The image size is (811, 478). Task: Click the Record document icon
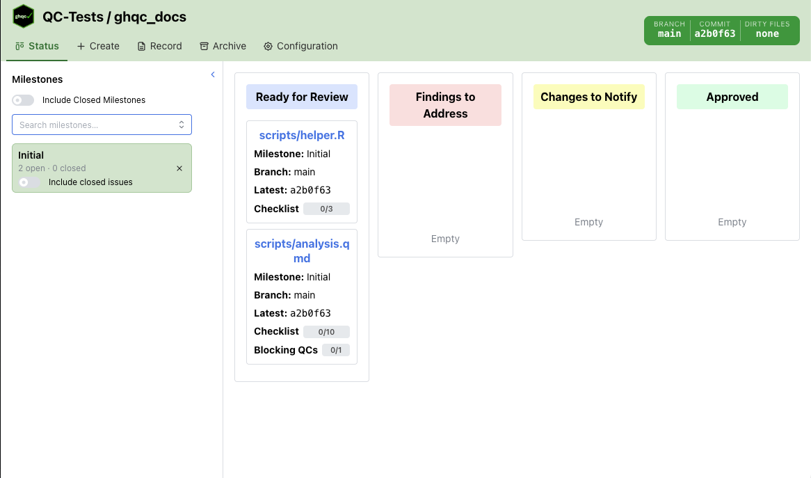(x=143, y=47)
